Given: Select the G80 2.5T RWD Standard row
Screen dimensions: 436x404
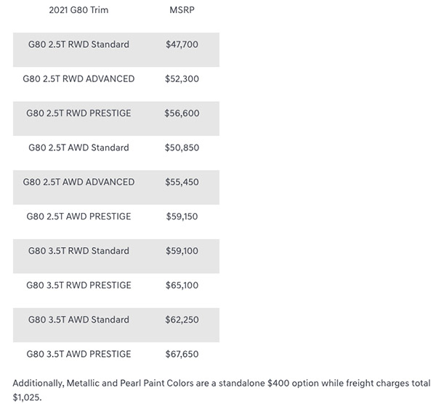Looking at the screenshot, I should [x=116, y=49].
